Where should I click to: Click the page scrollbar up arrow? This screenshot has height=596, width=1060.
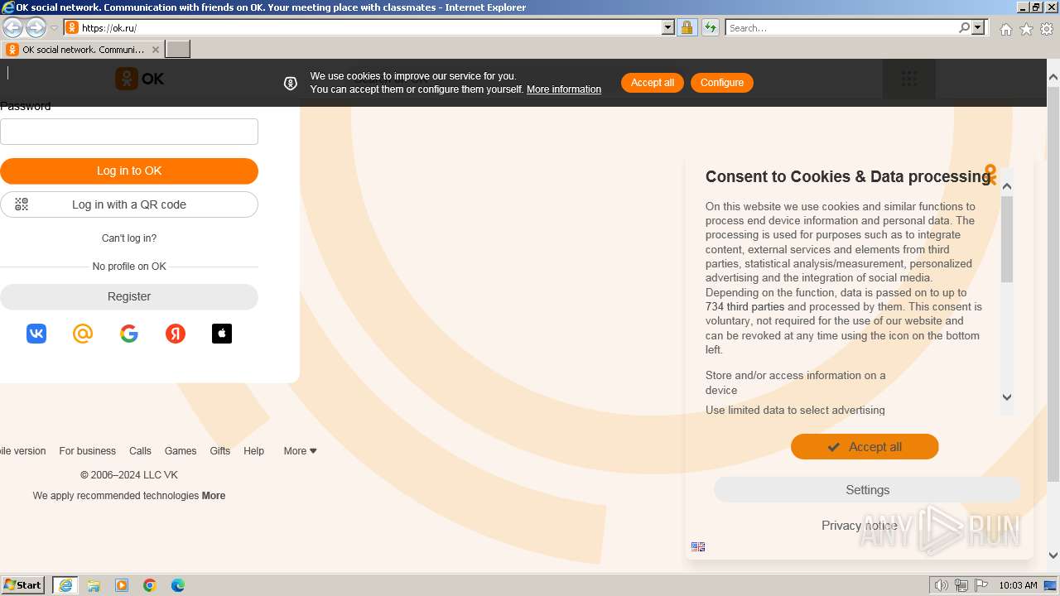(x=1053, y=77)
